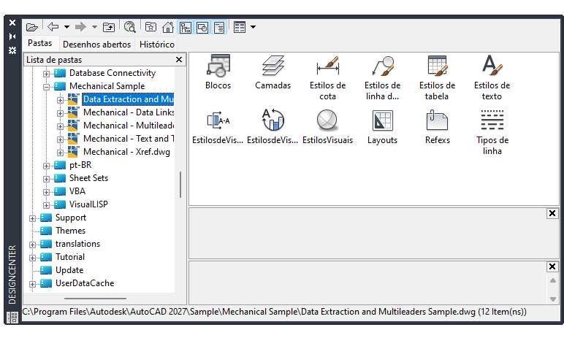Image resolution: width=564 pixels, height=338 pixels.
Task: Open the Views dropdown arrow
Action: (254, 27)
